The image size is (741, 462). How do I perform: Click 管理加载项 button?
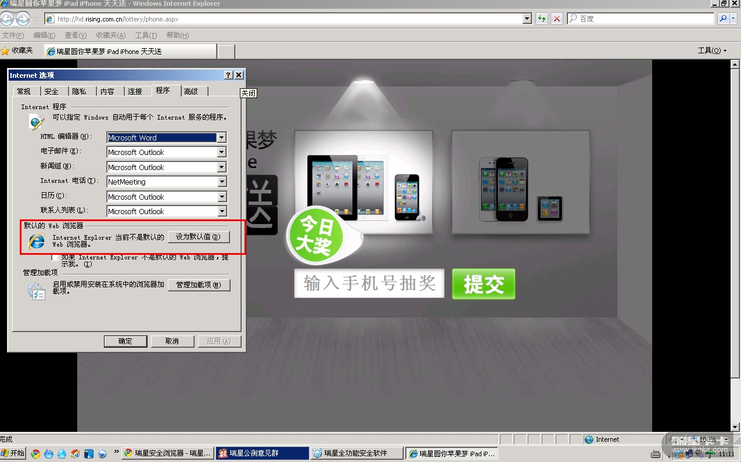point(199,285)
